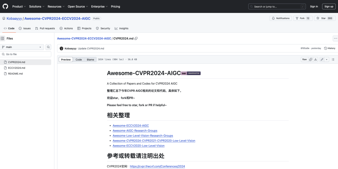338x169 pixels.
Task: Expand the edit options caret
Action: tap(326, 59)
